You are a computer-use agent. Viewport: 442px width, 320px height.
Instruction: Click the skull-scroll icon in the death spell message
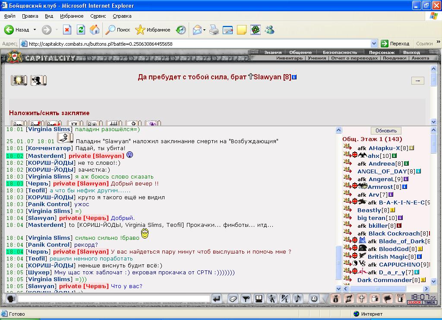(x=65, y=138)
